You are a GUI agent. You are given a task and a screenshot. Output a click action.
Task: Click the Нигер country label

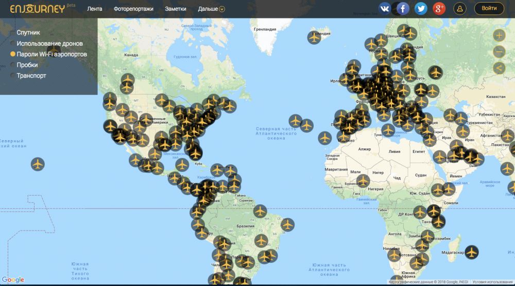click(378, 173)
